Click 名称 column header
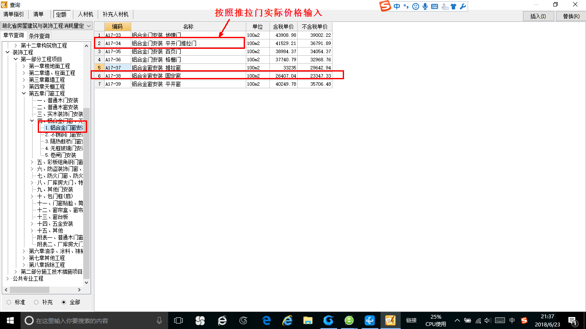The image size is (586, 329). [x=188, y=27]
